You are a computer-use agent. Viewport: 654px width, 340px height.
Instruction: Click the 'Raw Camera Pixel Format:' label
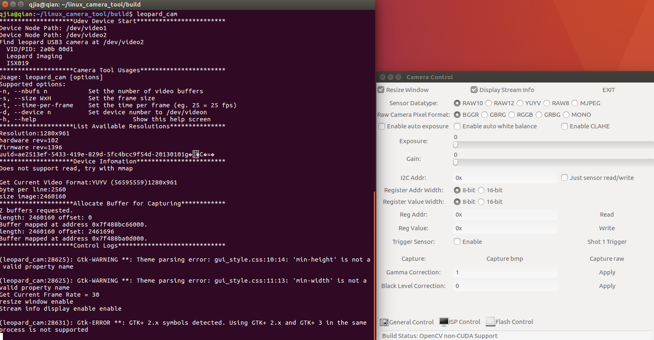coord(413,115)
